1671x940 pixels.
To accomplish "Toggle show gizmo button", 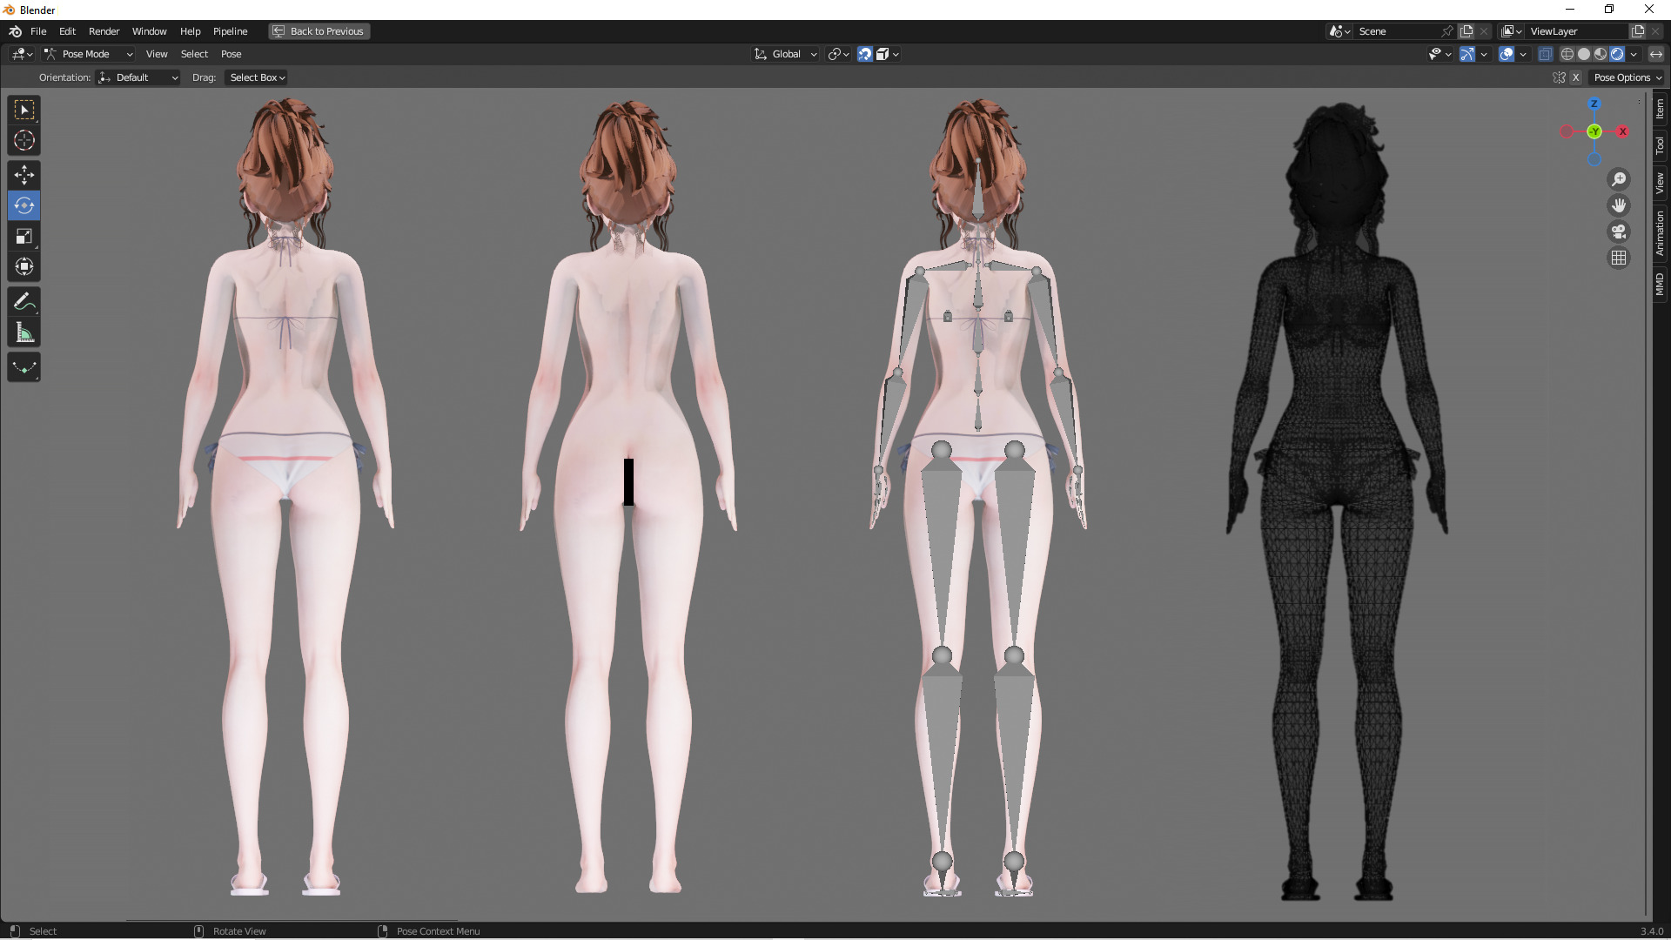I will coord(1467,54).
